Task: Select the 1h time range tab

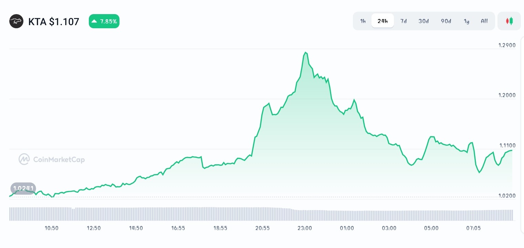Action: click(363, 21)
